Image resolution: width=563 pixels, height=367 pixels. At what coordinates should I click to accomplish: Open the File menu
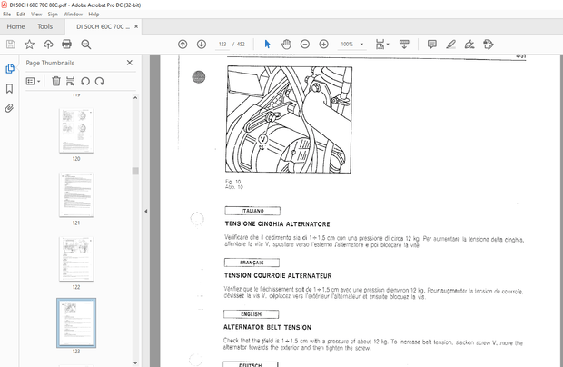[7, 15]
